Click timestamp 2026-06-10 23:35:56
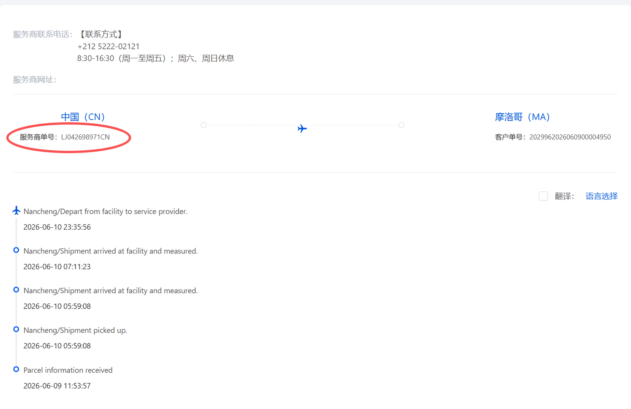 [57, 227]
